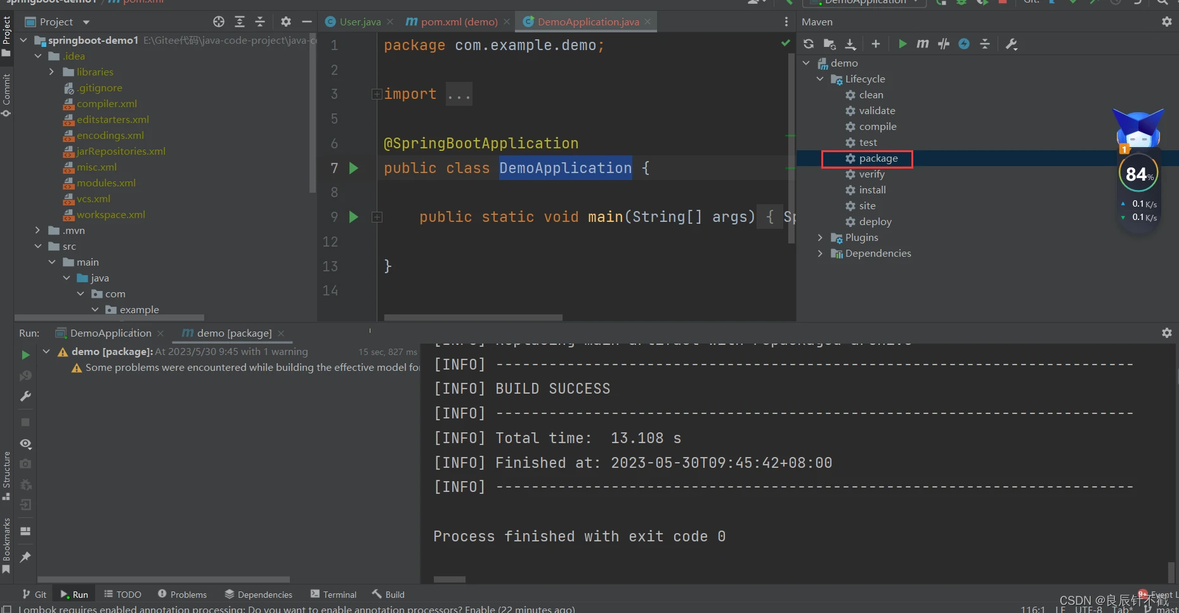Collapse all in Project panel
This screenshot has height=613, width=1179.
click(x=260, y=22)
